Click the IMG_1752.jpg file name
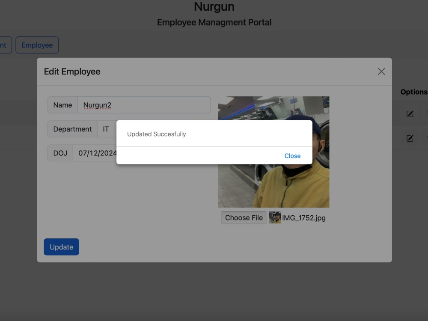The image size is (428, 321). point(304,218)
